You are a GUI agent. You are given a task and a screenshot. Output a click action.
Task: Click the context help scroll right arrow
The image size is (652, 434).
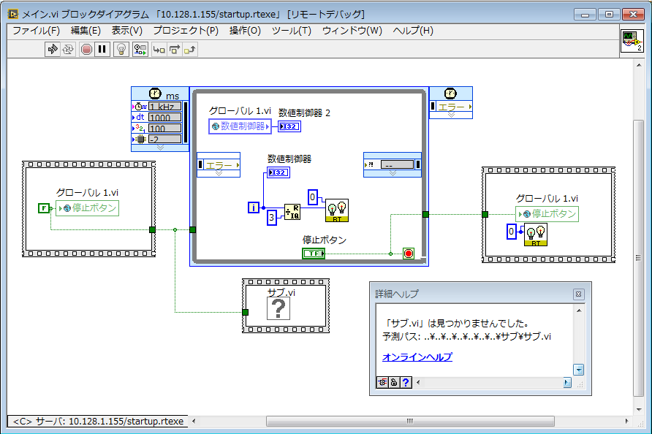click(567, 382)
